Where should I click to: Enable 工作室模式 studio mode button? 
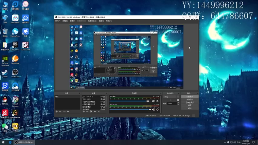click(x=190, y=102)
